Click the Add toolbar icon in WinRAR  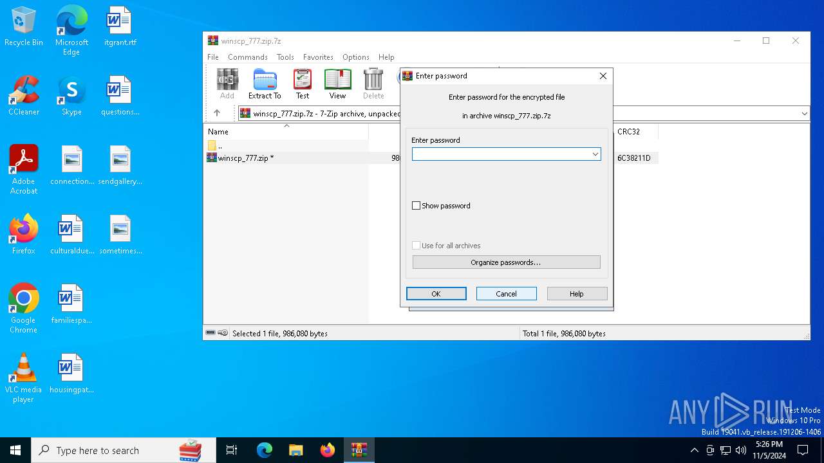click(227, 84)
